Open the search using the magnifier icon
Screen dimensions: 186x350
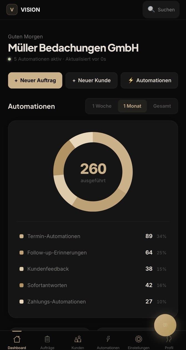(151, 9)
